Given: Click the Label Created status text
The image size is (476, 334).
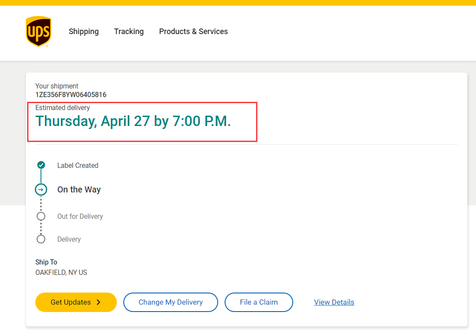Looking at the screenshot, I should pyautogui.click(x=78, y=165).
